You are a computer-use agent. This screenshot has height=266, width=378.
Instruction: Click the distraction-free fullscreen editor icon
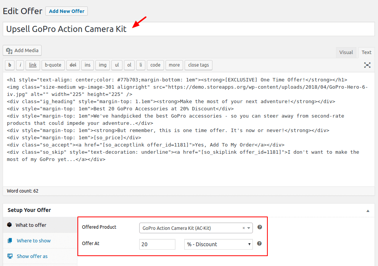(367, 65)
